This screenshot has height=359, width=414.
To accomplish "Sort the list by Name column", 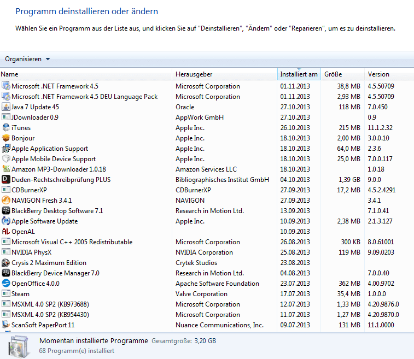I will tap(86, 74).
